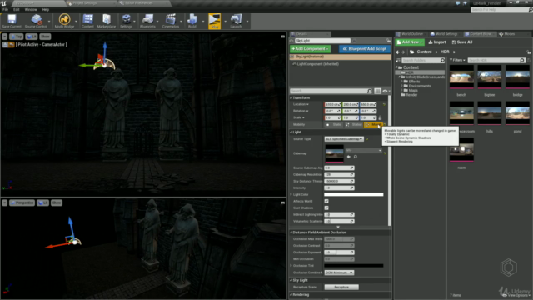This screenshot has width=533, height=300.
Task: Click the Use Selected Asset arrow under Cubemap
Action: [348, 157]
